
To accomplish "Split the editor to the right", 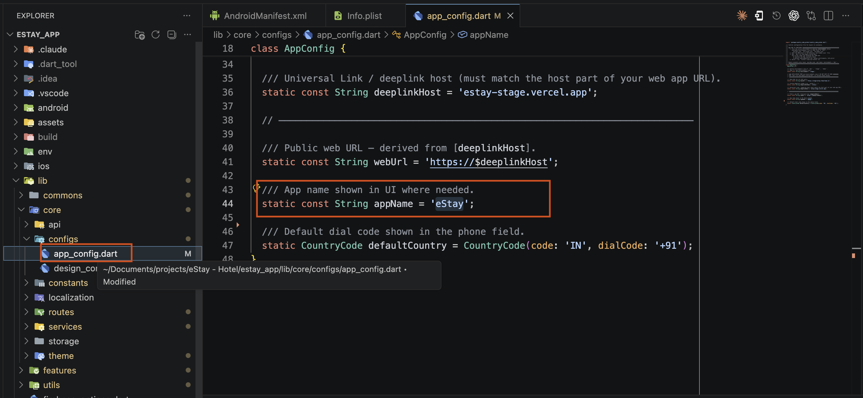I will coord(828,16).
